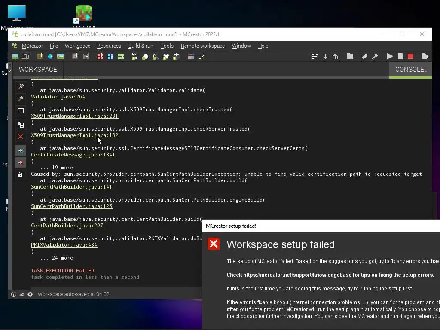Open the material pack maker icon

[134, 57]
